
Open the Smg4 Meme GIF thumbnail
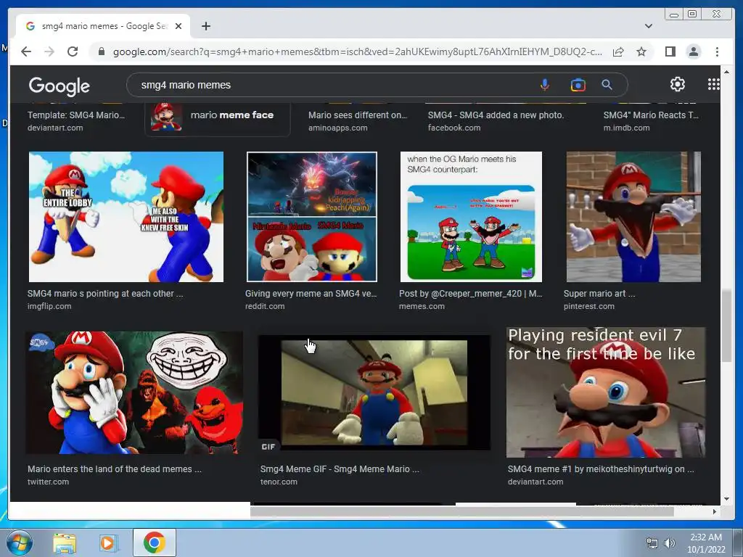[374, 392]
